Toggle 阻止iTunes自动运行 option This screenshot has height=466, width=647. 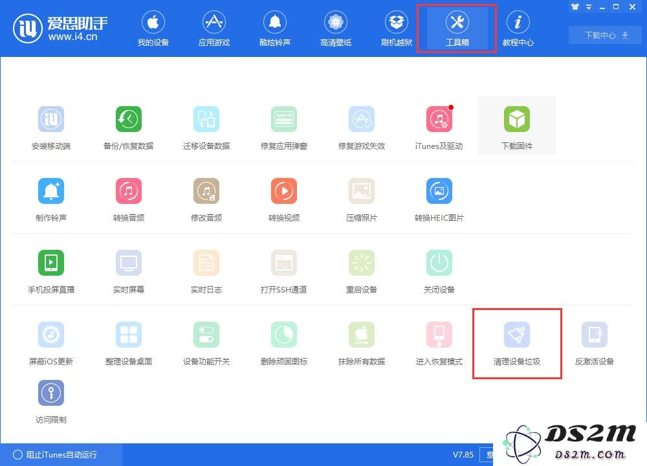coord(55,454)
